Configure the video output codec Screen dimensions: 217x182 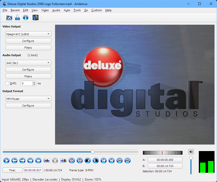point(28,41)
